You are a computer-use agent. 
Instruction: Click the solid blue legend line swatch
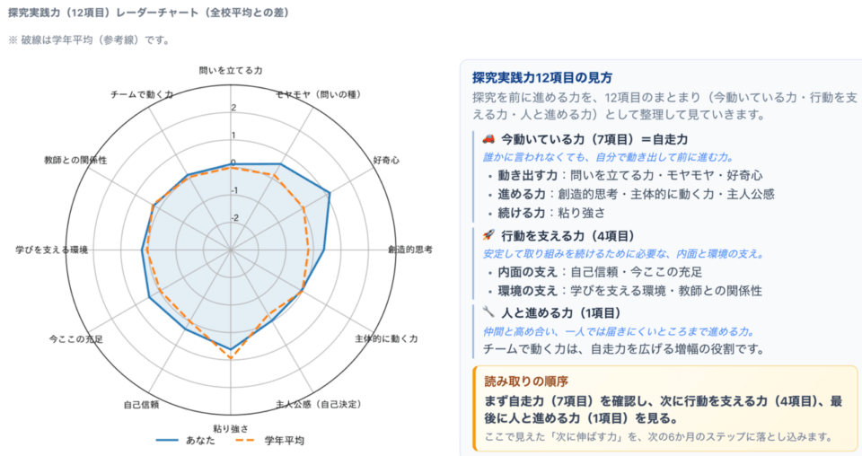(x=166, y=441)
